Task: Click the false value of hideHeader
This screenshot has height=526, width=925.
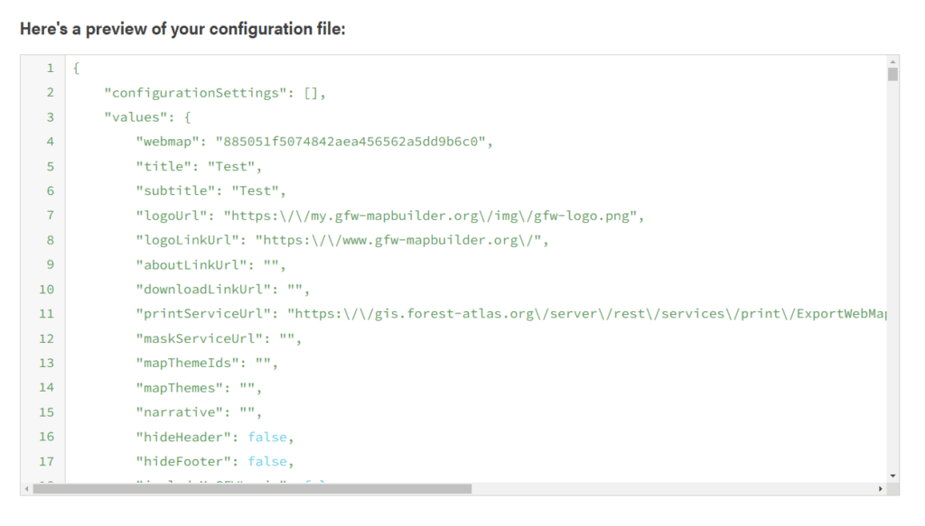Action: (267, 437)
